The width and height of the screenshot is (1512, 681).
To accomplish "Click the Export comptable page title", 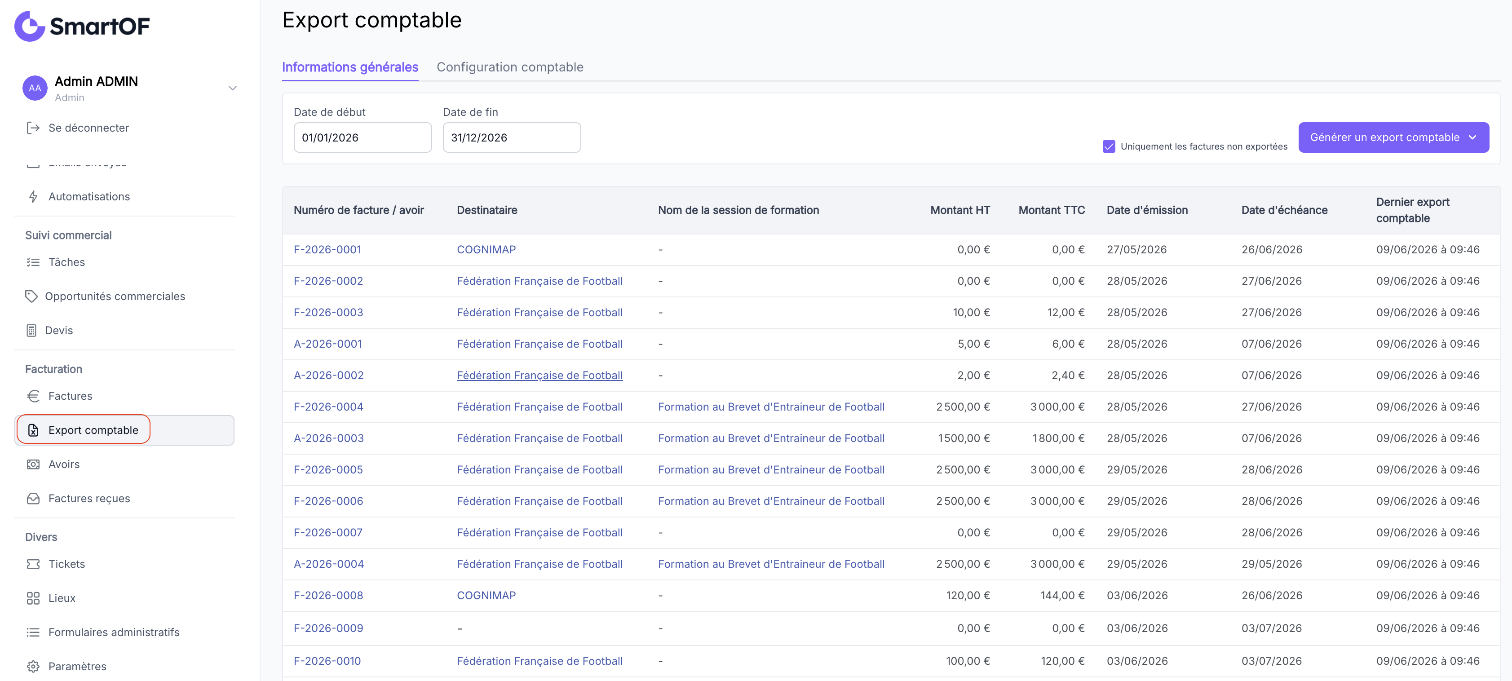I will 371,20.
